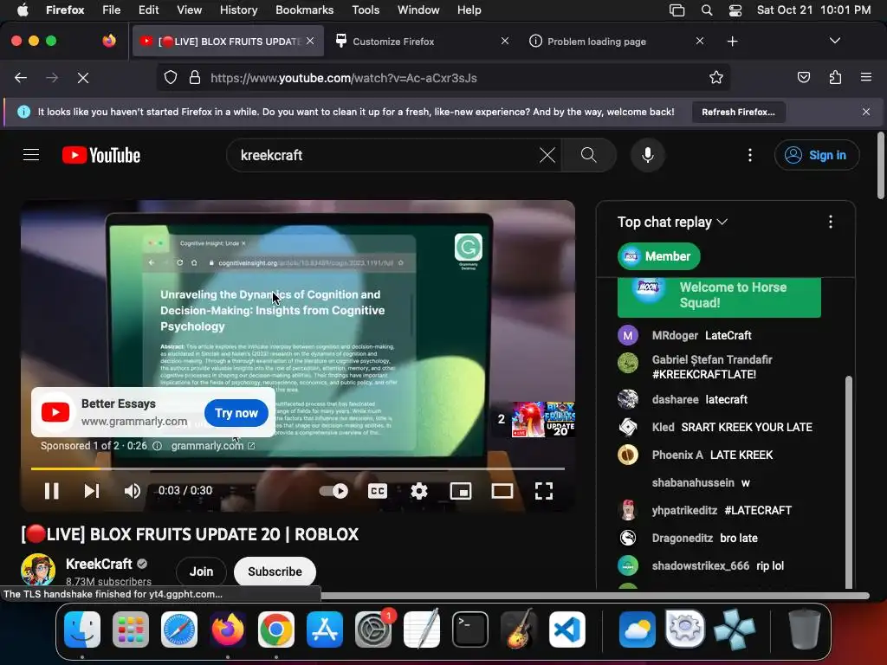887x665 pixels.
Task: Expand the Top chat replay dropdown
Action: 672,222
